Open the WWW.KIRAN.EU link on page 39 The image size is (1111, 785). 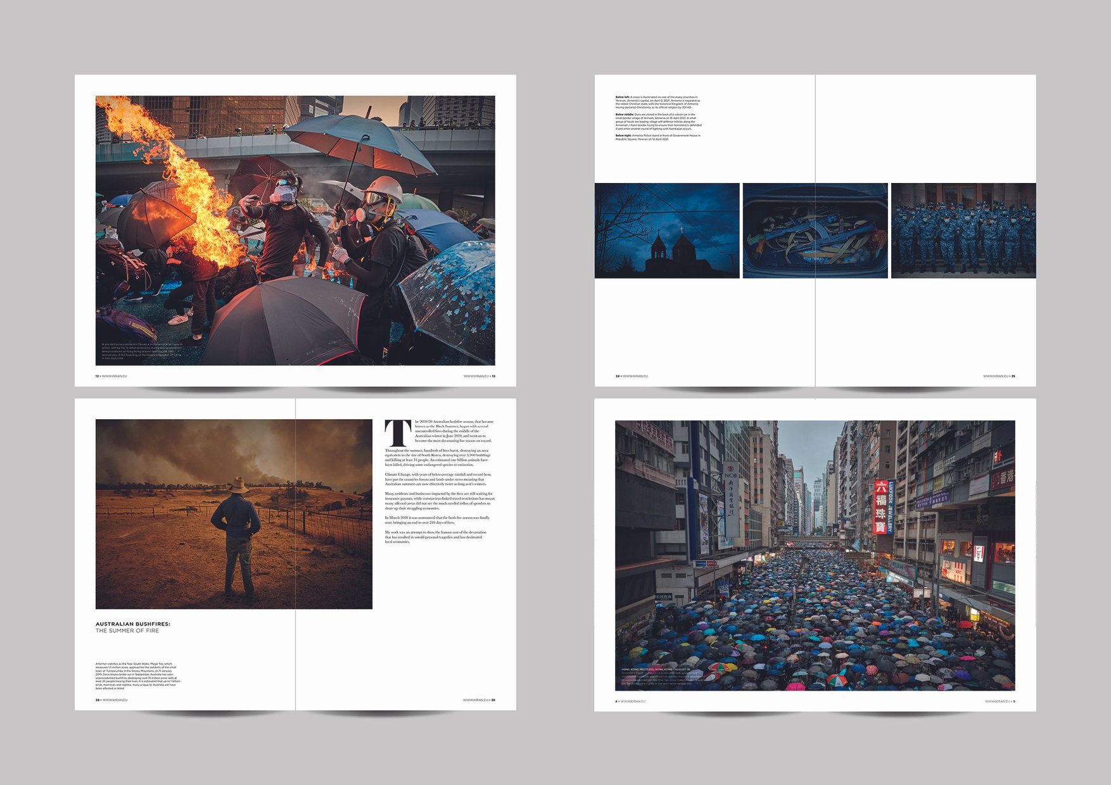476,700
